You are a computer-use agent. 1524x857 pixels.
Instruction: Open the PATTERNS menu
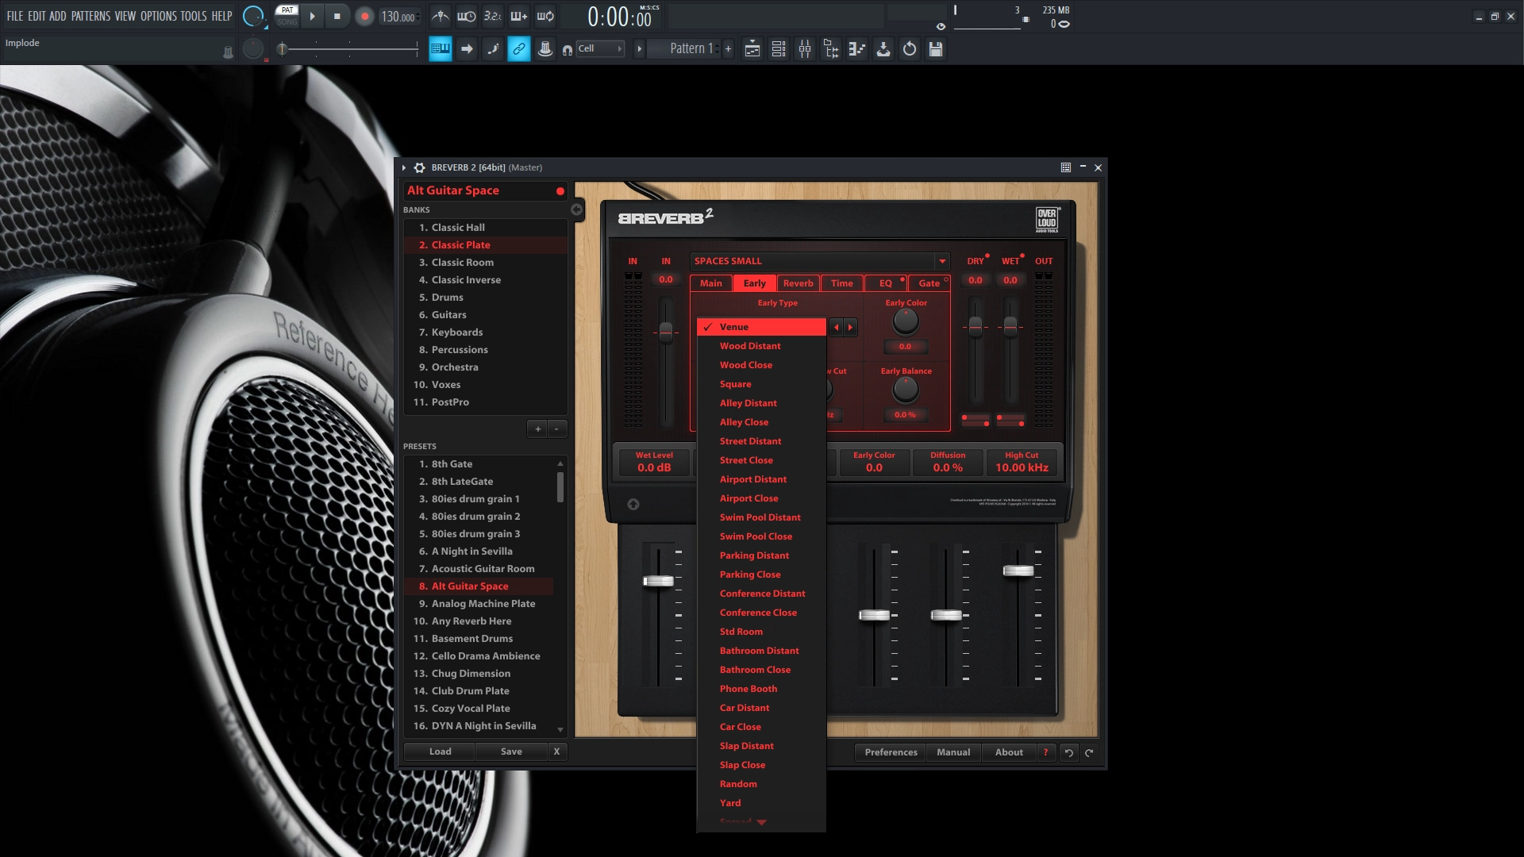pyautogui.click(x=90, y=16)
